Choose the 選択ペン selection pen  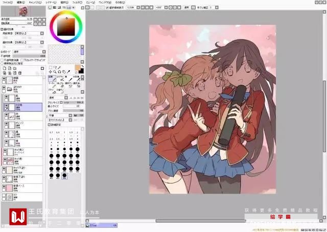68,85
